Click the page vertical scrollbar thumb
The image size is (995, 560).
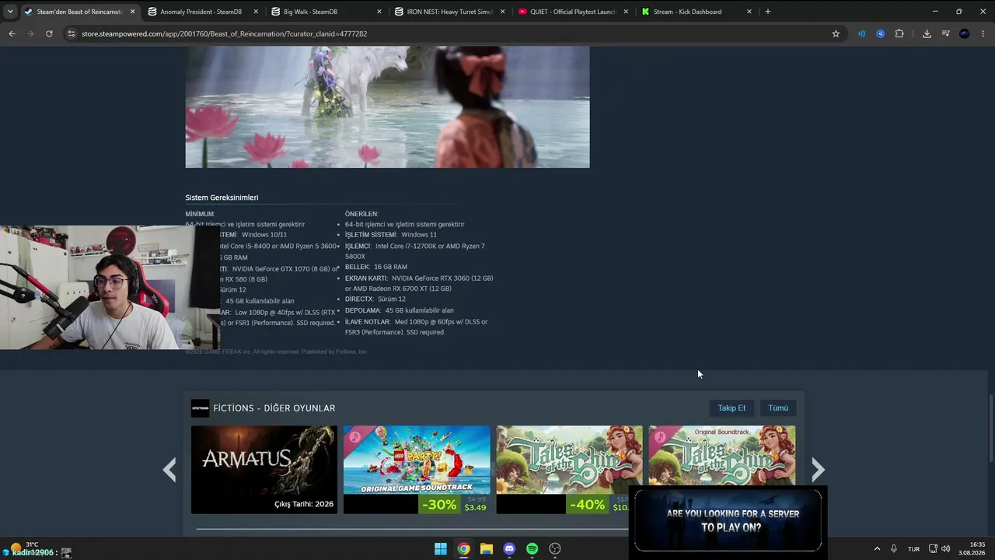991,429
